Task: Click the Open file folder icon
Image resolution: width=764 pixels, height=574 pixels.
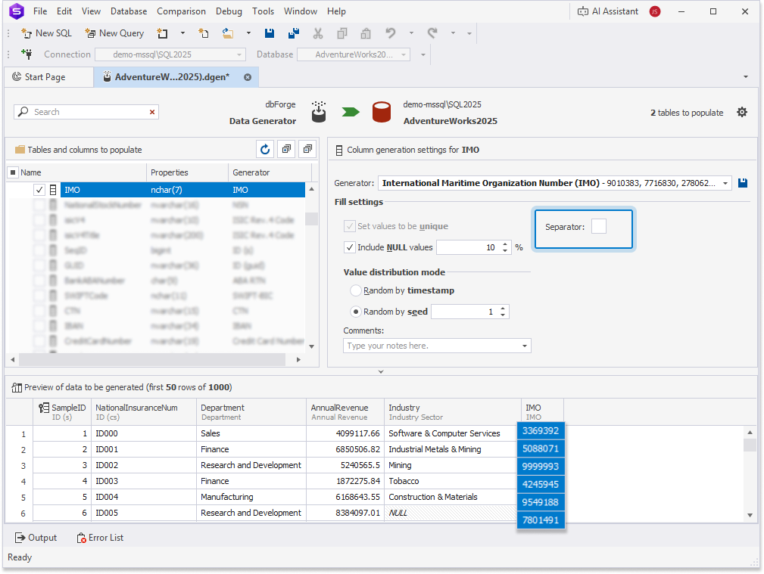Action: point(228,33)
